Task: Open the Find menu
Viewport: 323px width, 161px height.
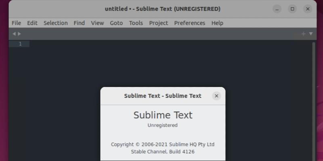Action: tap(79, 23)
